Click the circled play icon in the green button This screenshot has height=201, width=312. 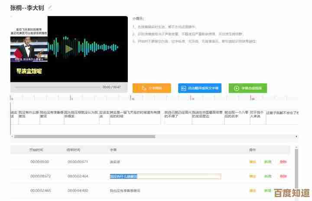click(x=237, y=88)
